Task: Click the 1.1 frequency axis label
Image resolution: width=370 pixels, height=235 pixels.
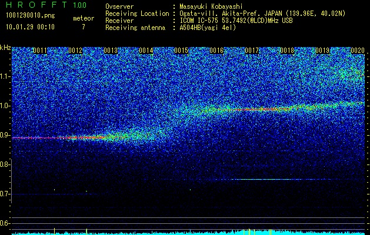Action: [x=5, y=76]
